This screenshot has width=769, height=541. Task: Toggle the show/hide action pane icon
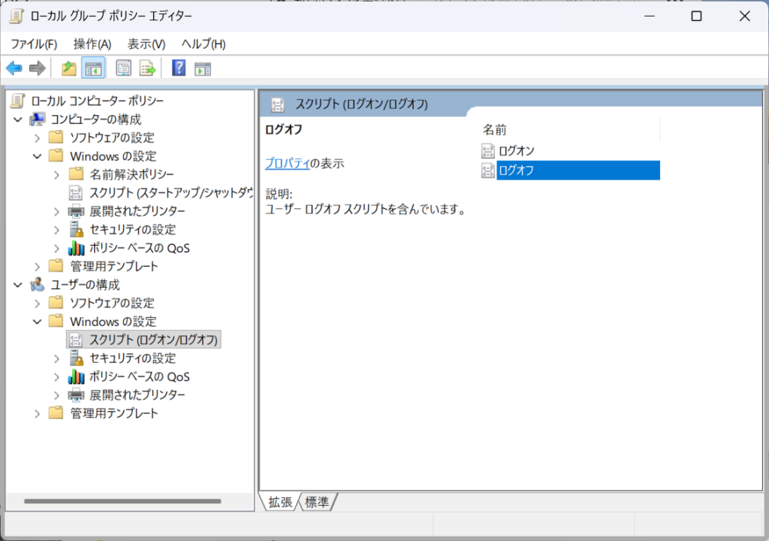[203, 68]
